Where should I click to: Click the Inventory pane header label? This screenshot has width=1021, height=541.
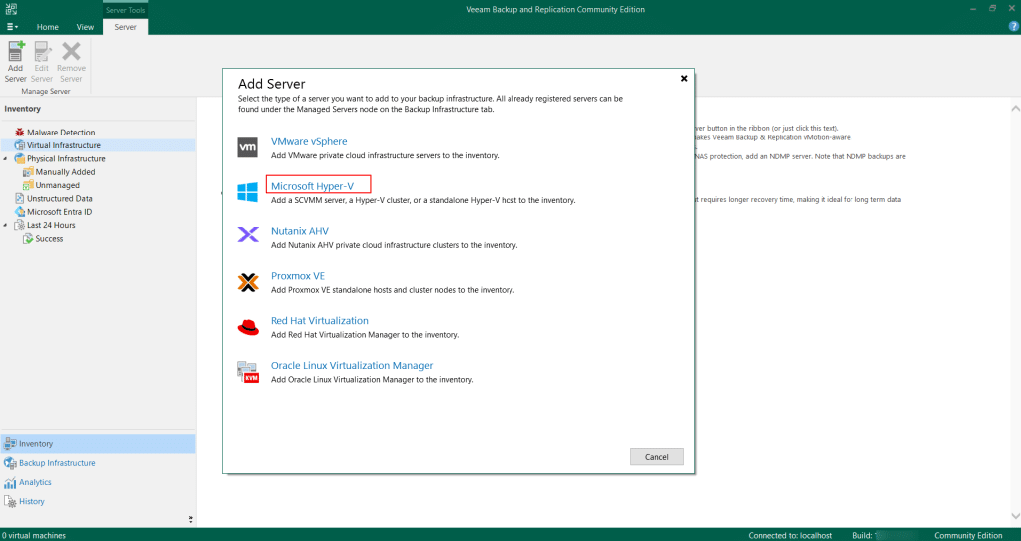[23, 109]
